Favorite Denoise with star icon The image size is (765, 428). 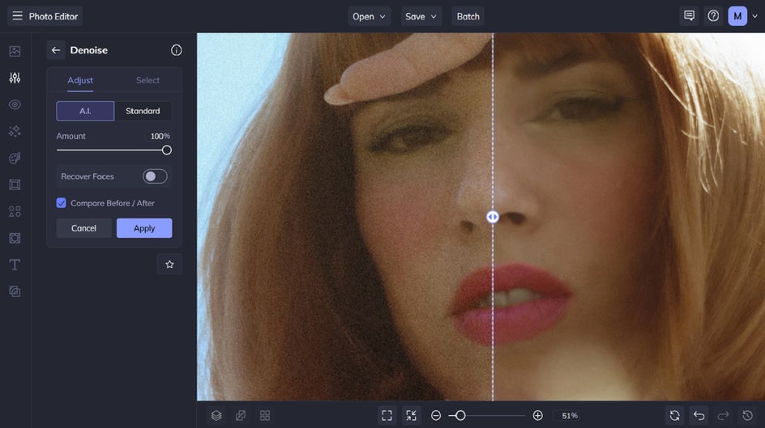pos(169,265)
